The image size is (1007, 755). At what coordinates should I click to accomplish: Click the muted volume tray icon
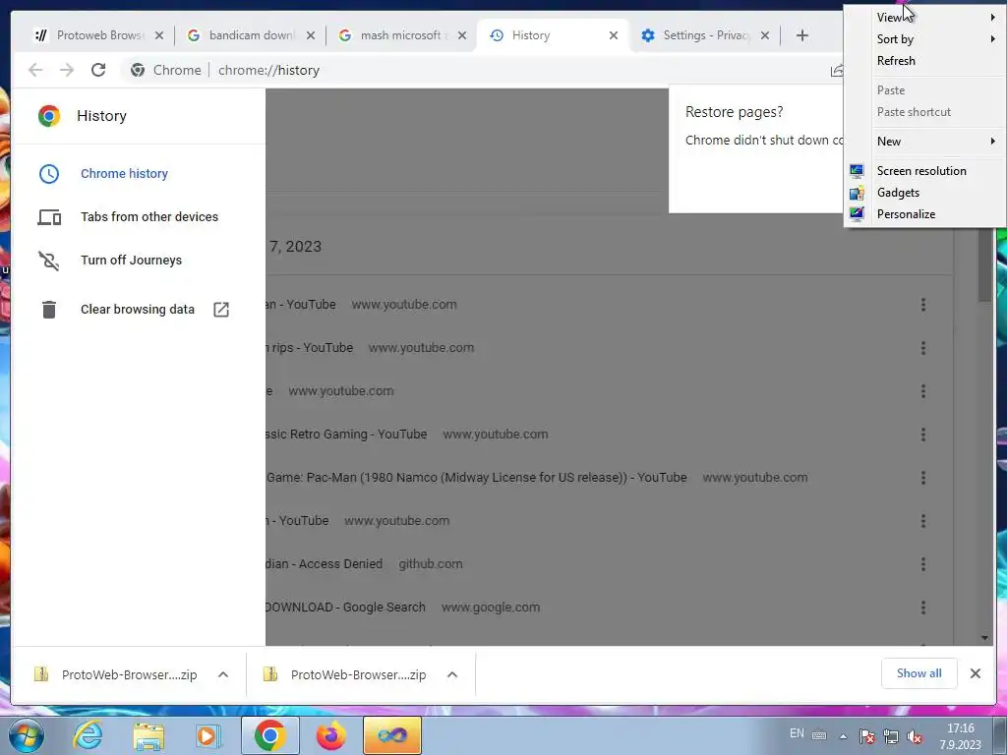(914, 736)
